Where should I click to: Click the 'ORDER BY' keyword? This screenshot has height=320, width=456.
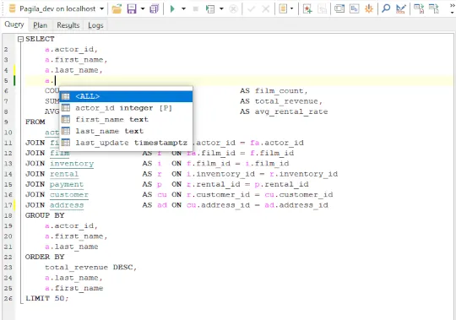point(45,257)
